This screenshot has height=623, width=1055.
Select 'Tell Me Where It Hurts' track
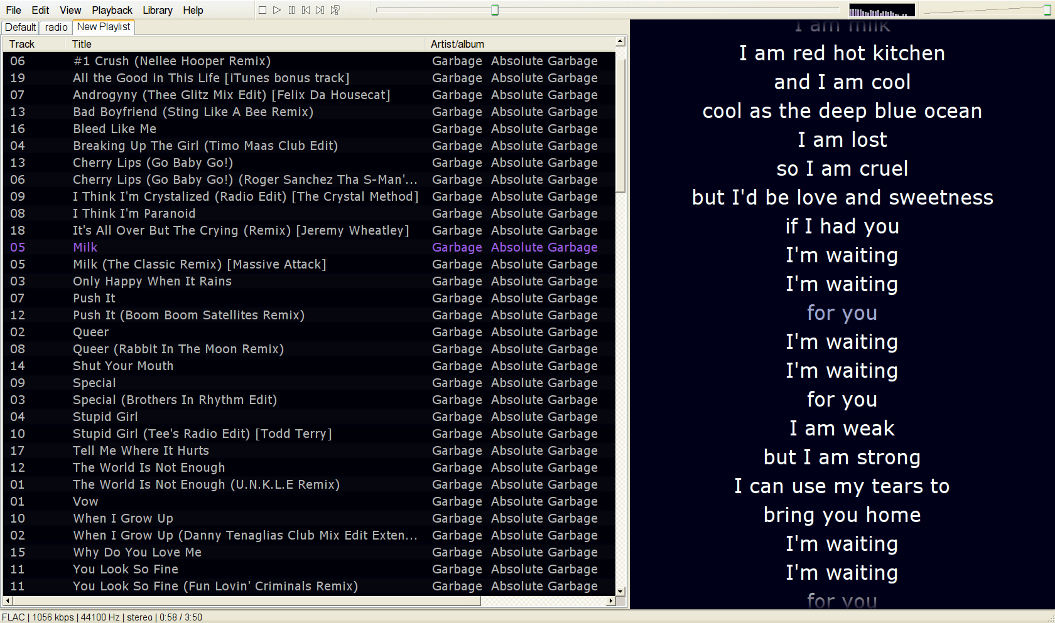[x=309, y=450]
